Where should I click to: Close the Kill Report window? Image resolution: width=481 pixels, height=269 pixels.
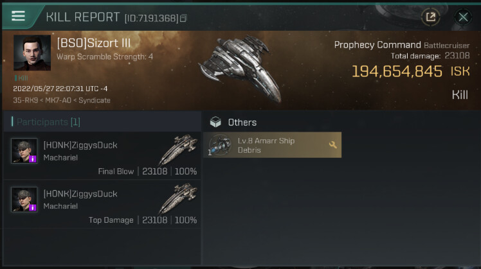coord(463,17)
